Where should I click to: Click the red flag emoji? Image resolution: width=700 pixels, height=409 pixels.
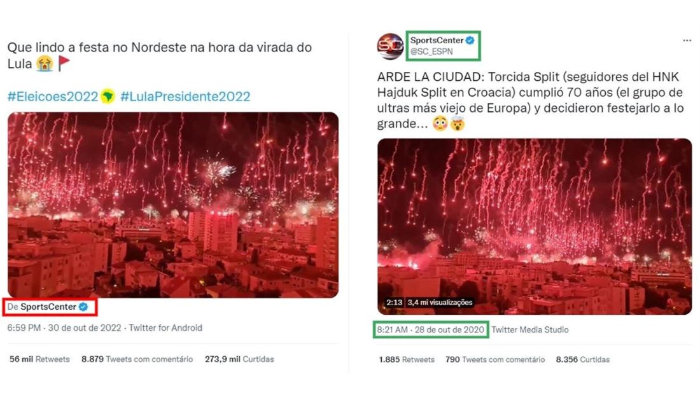[x=64, y=64]
